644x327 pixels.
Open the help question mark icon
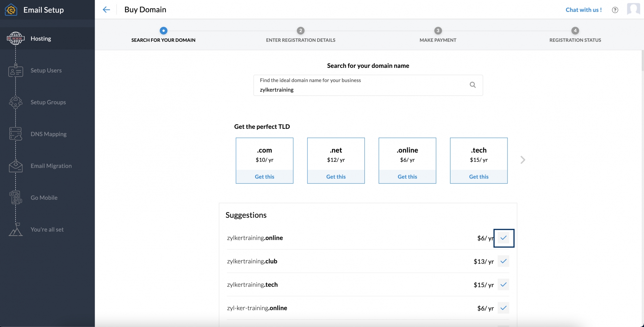[615, 10]
